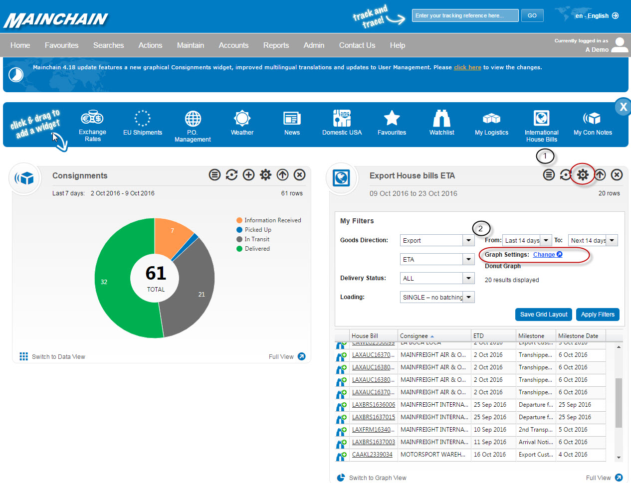Click the user profile avatar icon
Image resolution: width=631 pixels, height=483 pixels.
pos(620,45)
